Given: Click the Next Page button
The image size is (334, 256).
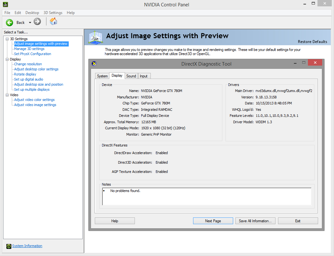Looking at the screenshot, I should click(213, 221).
